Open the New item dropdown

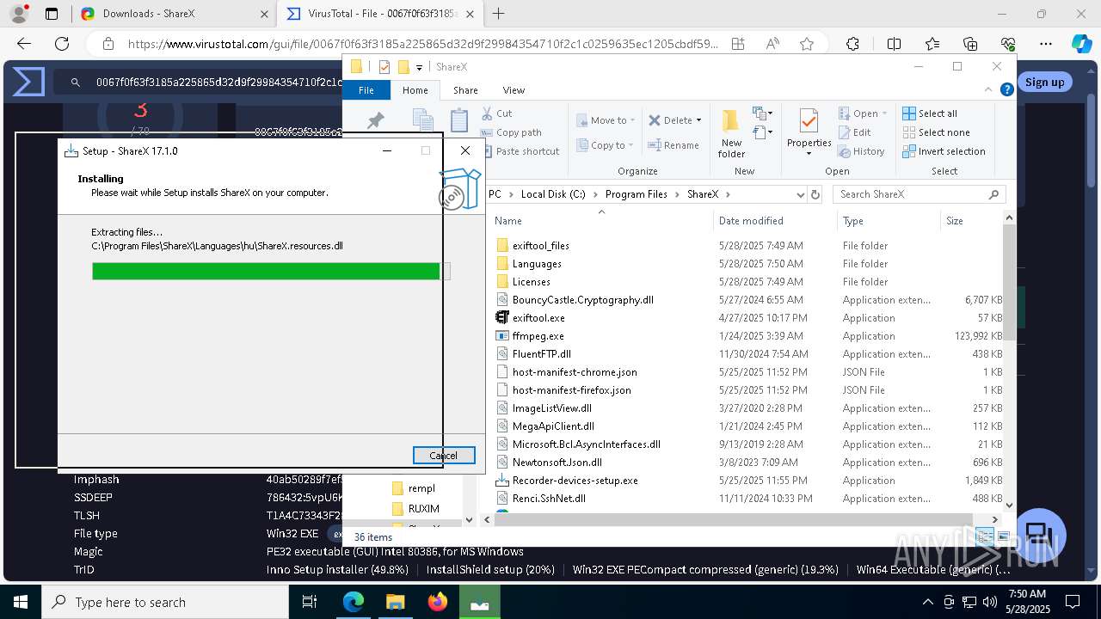761,113
